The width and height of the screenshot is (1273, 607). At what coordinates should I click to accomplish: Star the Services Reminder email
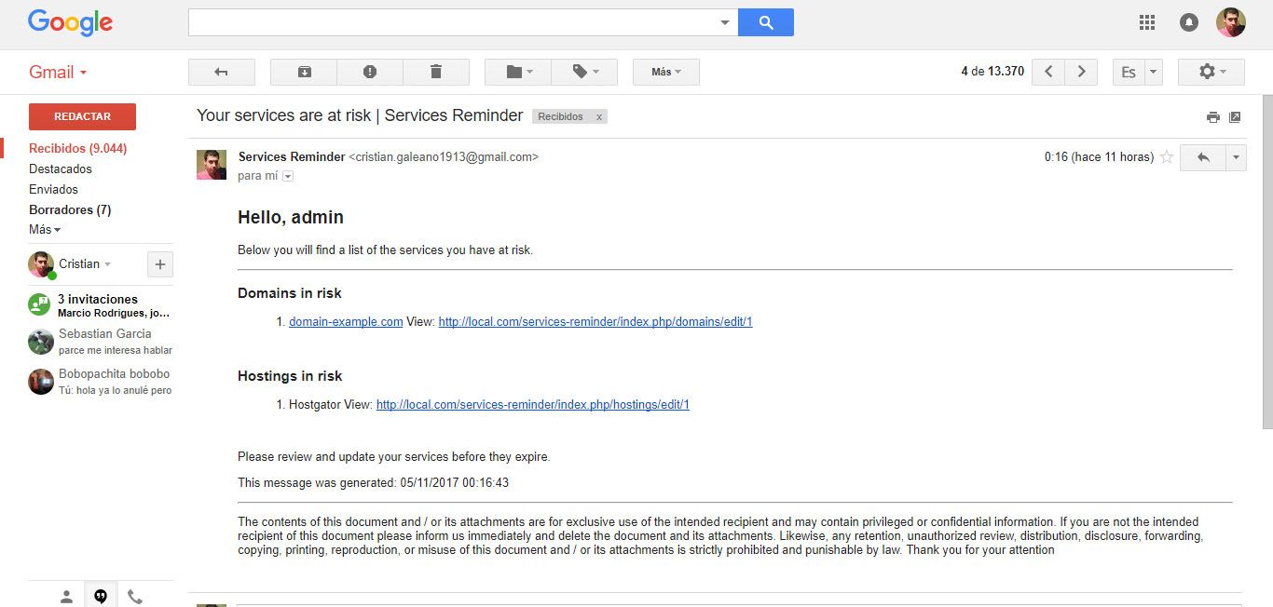point(1166,157)
